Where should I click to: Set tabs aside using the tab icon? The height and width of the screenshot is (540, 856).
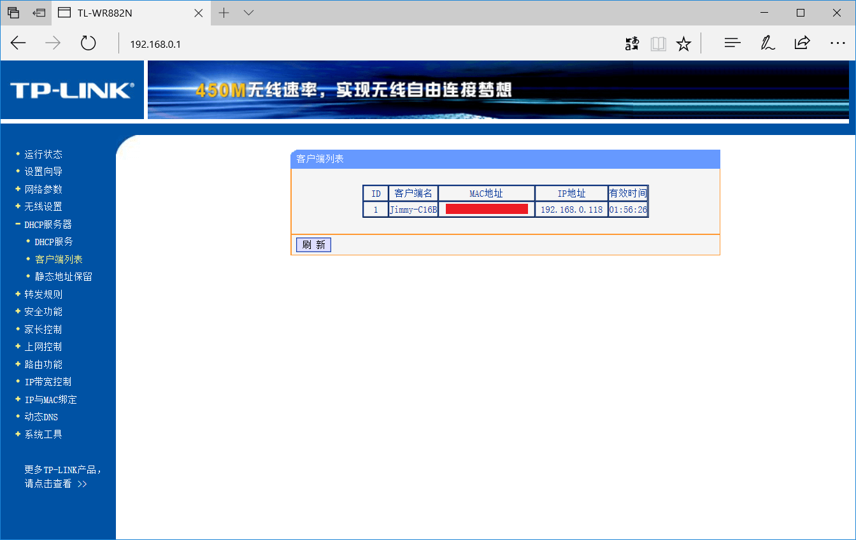click(x=38, y=12)
